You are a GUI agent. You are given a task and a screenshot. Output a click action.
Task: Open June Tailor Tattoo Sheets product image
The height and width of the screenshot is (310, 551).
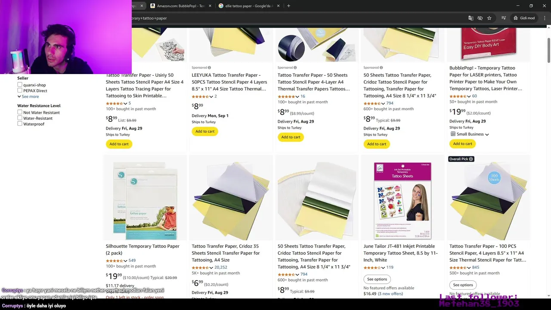point(402,201)
